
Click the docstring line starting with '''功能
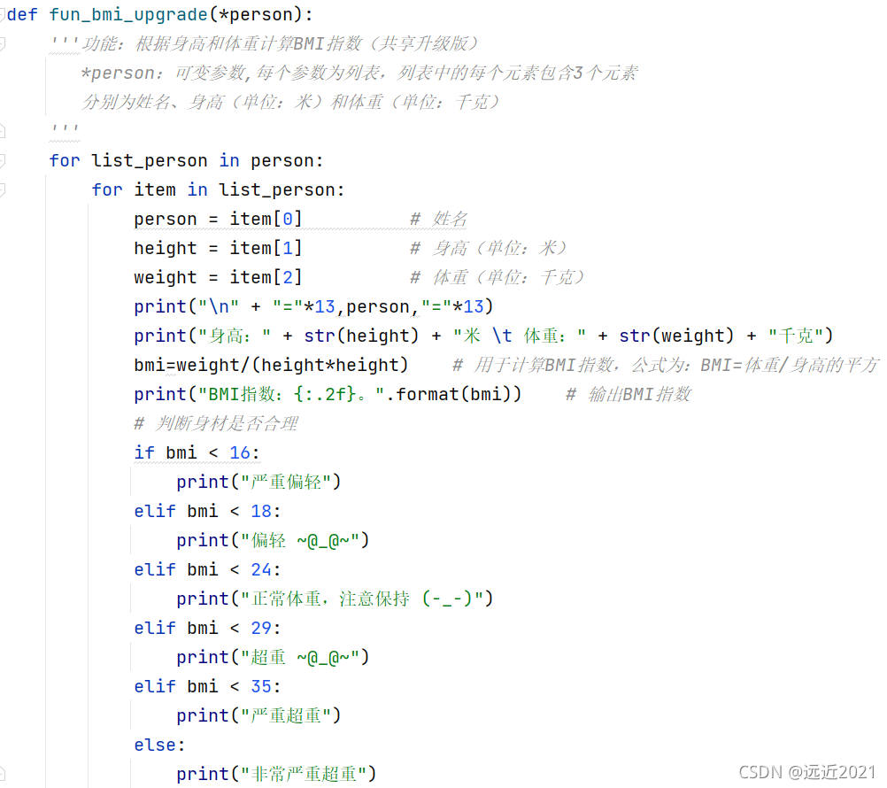pos(264,43)
